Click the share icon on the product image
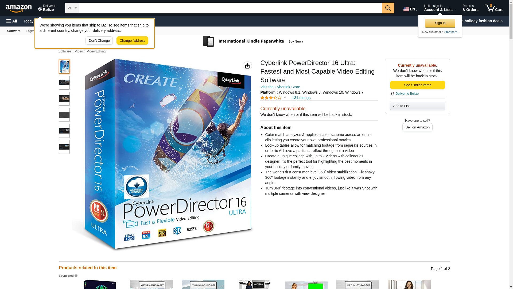 point(247,66)
